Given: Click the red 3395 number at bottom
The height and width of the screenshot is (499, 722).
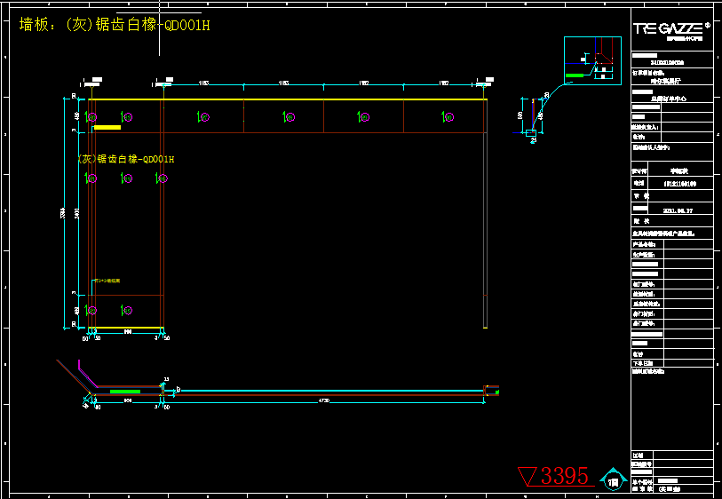Looking at the screenshot, I should tap(565, 476).
